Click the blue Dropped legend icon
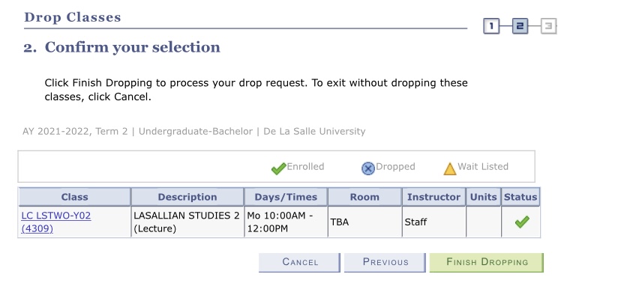 368,169
